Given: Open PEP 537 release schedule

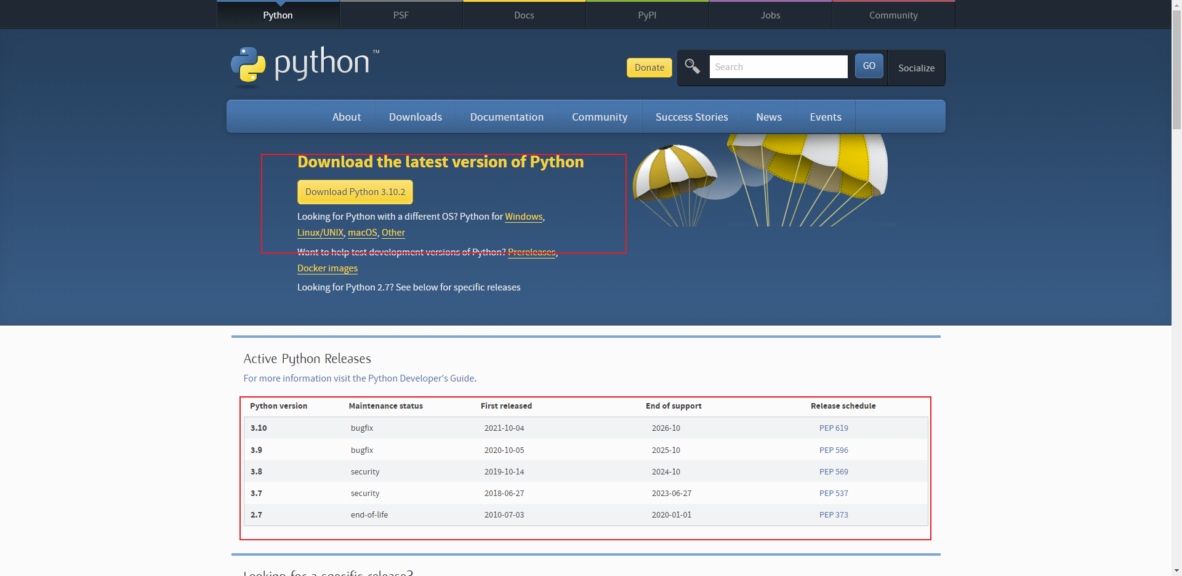Looking at the screenshot, I should (x=834, y=494).
